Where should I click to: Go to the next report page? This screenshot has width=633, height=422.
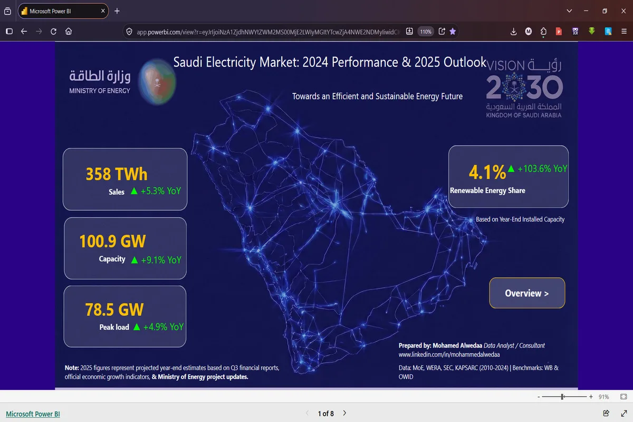[x=344, y=413]
